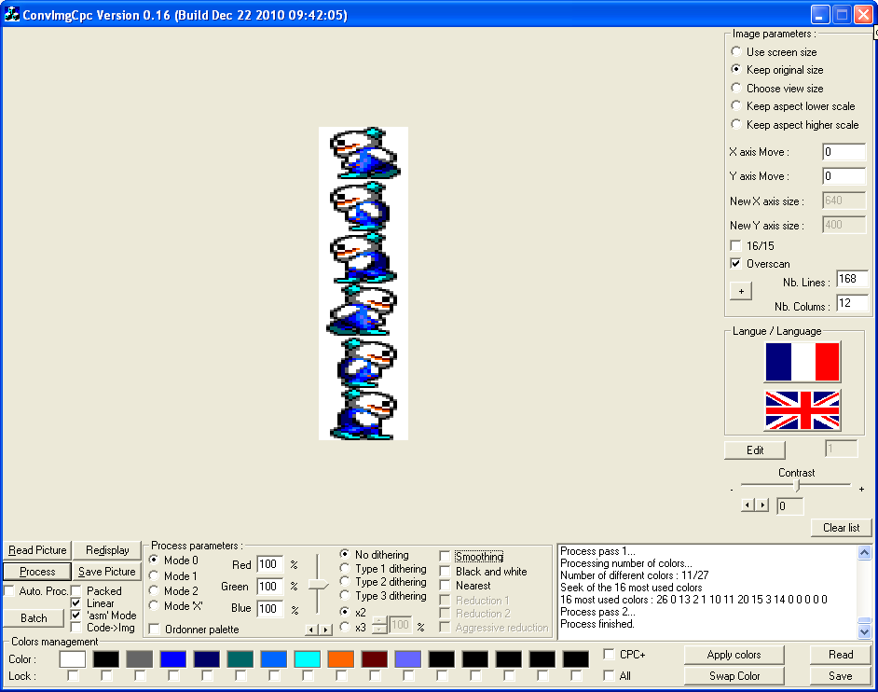Select Mode 1 radio button
The image size is (878, 692).
154,575
